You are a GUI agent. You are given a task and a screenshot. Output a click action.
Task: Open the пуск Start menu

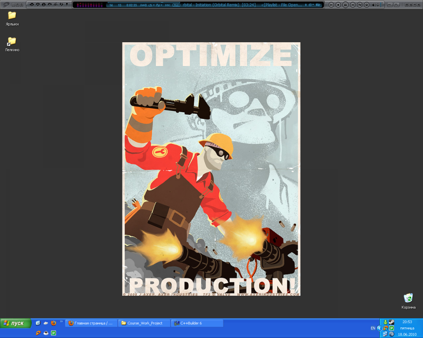point(16,323)
